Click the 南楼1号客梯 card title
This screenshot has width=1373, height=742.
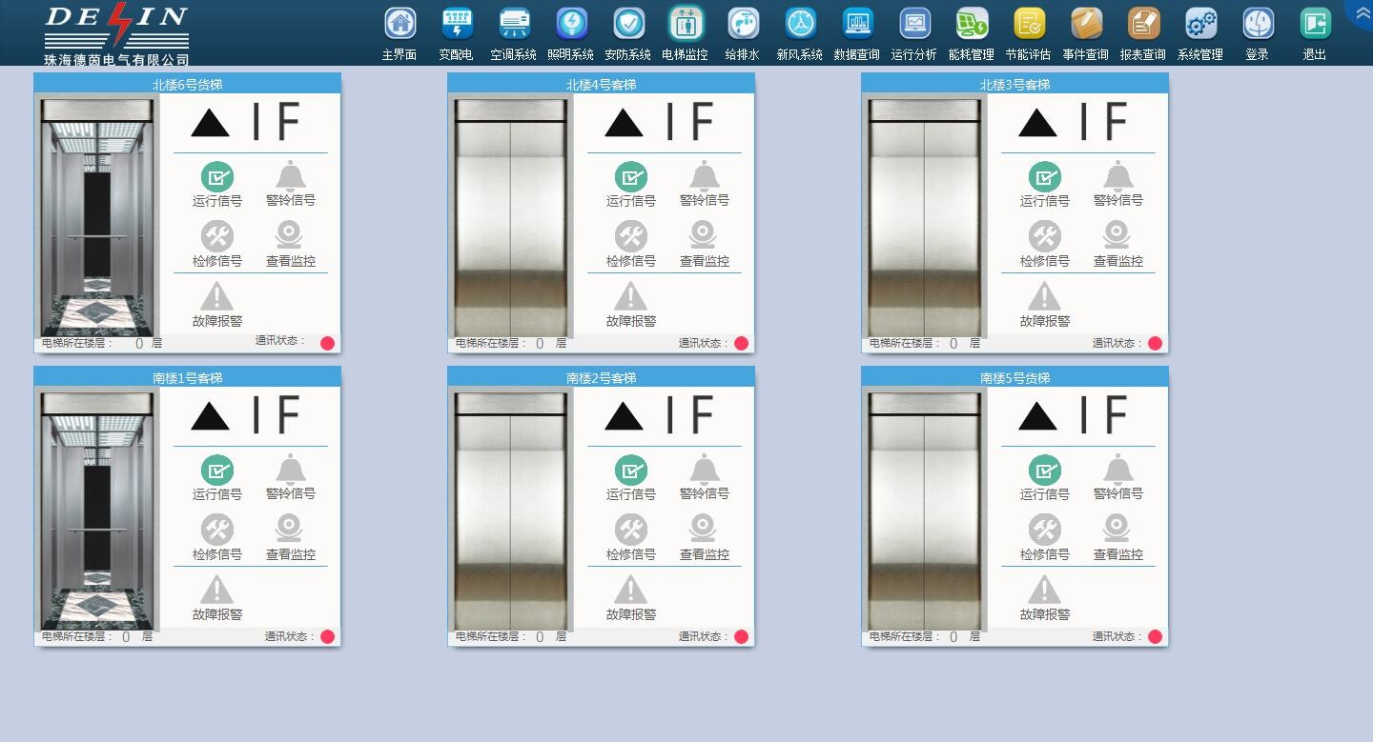click(x=188, y=378)
